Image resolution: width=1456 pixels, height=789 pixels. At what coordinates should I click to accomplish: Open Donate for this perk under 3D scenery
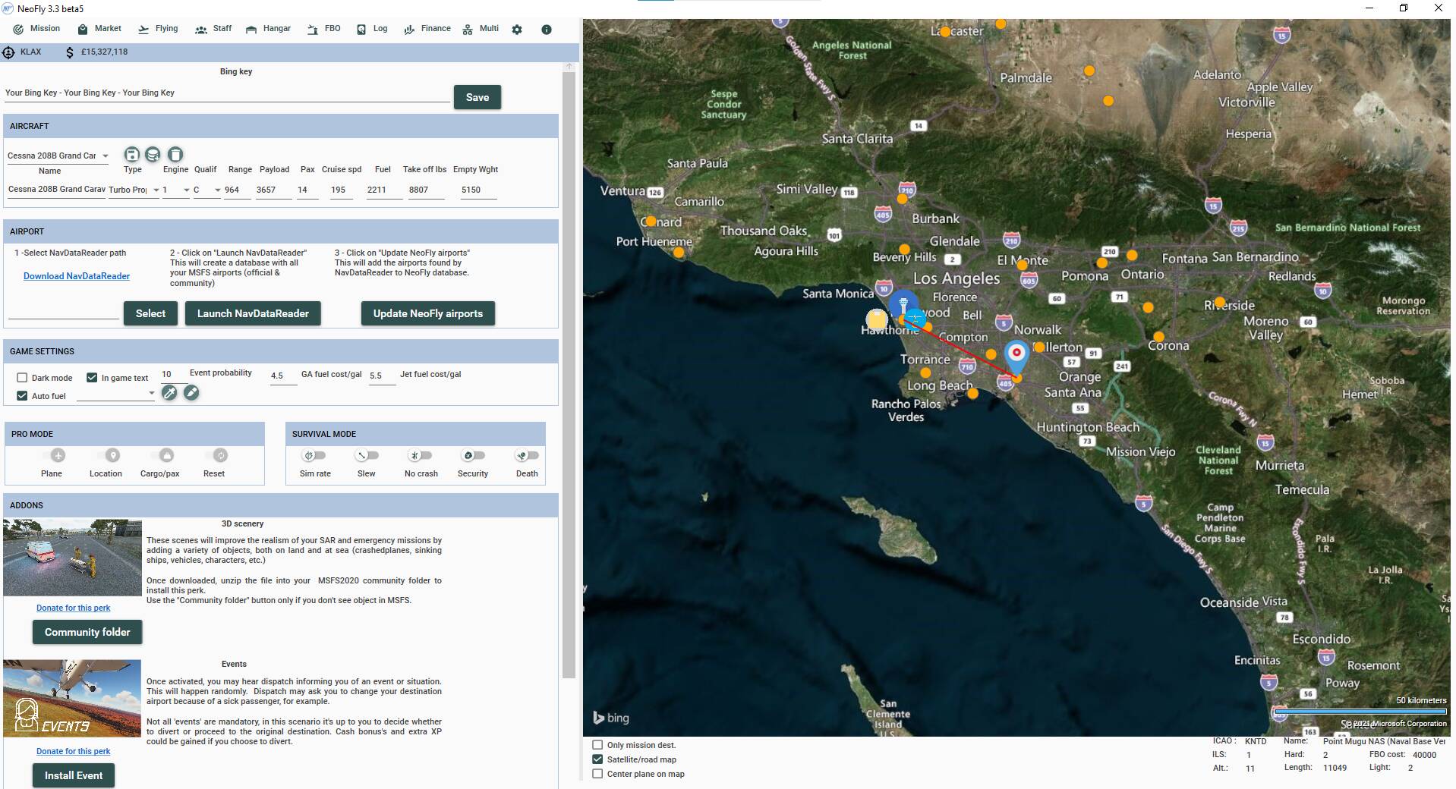click(73, 608)
